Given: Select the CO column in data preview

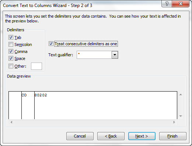Looking at the screenshot, I should 28,105.
